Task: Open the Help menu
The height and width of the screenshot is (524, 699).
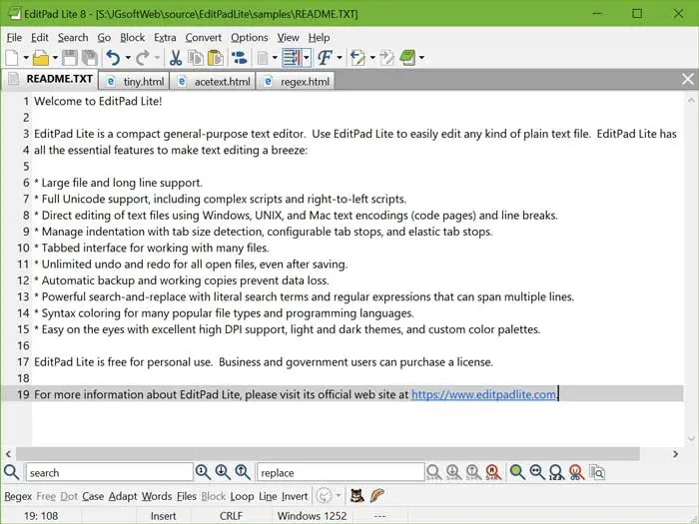Action: (320, 38)
